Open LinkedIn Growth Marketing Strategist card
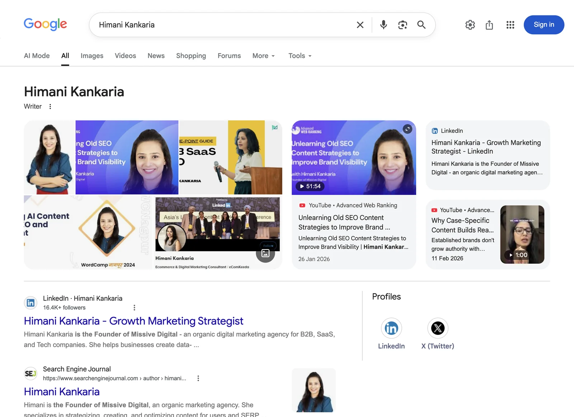Image resolution: width=574 pixels, height=417 pixels. [x=488, y=155]
